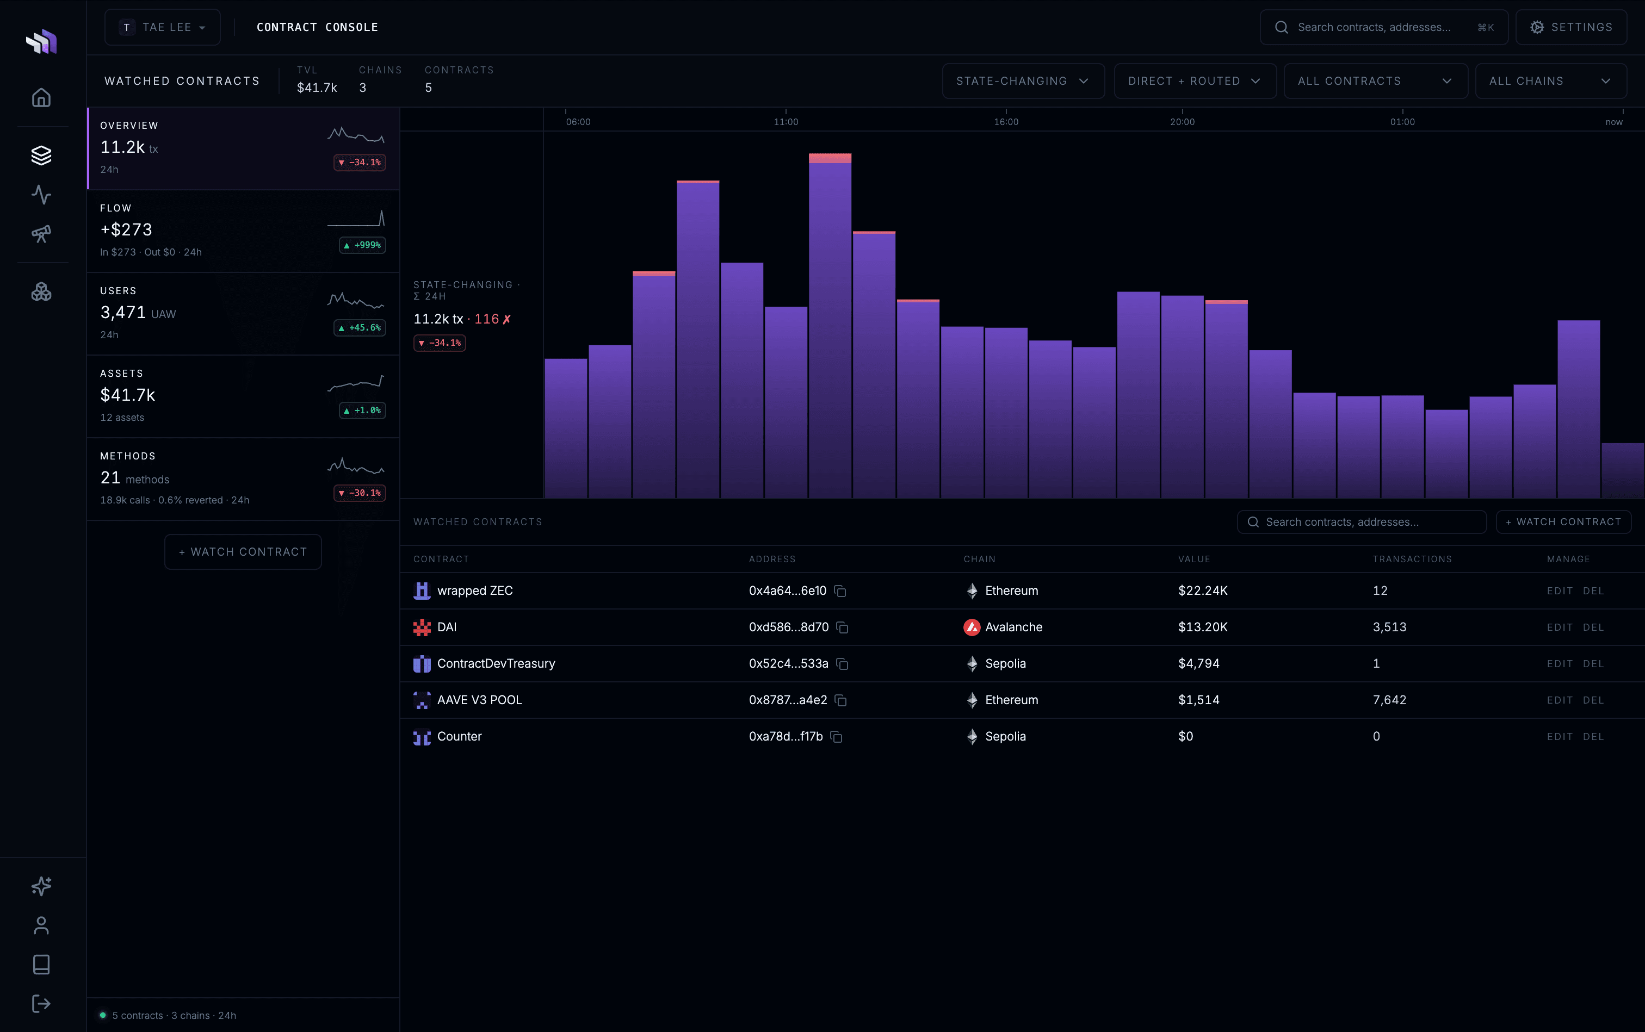Click WATCH CONTRACT button above the table
Image resolution: width=1645 pixels, height=1032 pixels.
point(1563,522)
